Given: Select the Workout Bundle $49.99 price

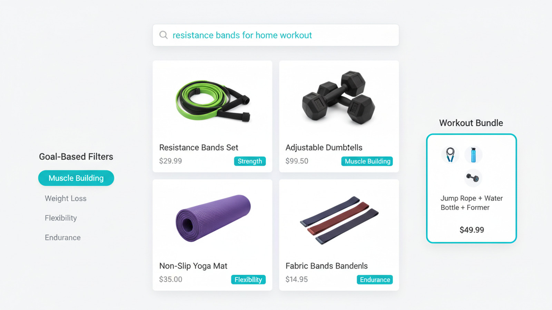Looking at the screenshot, I should 472,230.
